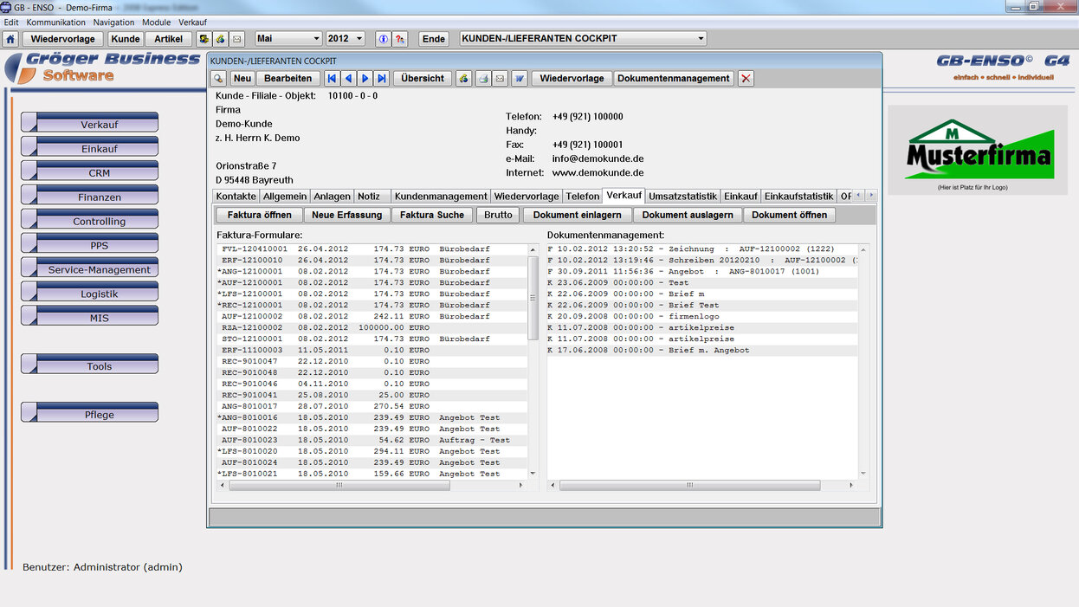Switch to the Kundenmanagement tab
This screenshot has height=607, width=1079.
click(x=441, y=197)
